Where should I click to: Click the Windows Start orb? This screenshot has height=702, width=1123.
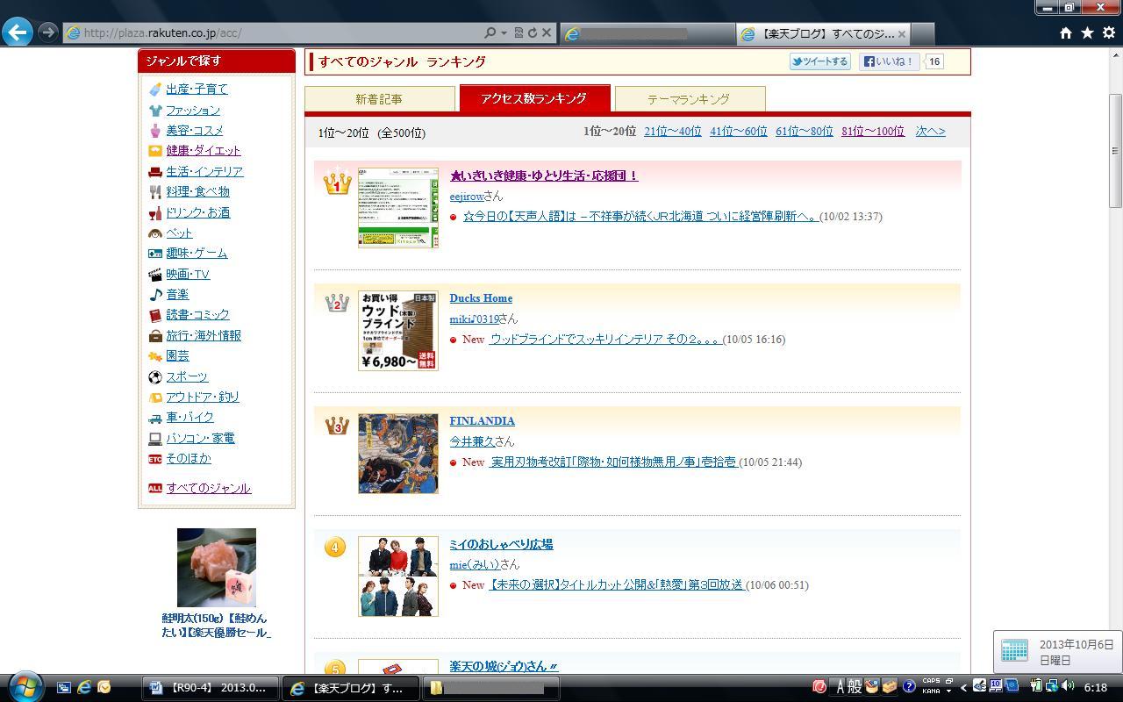25,686
